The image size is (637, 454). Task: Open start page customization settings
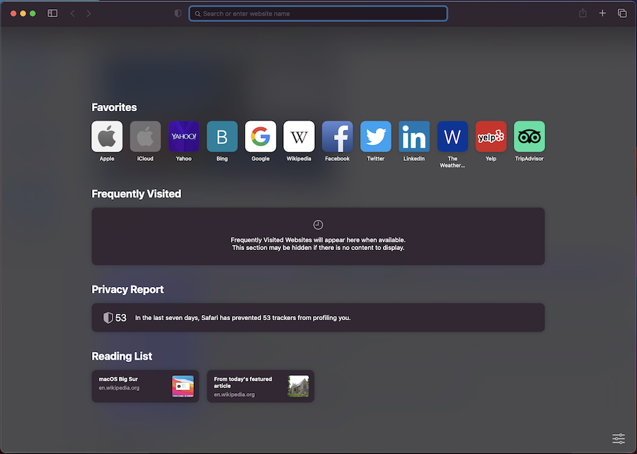tap(619, 439)
